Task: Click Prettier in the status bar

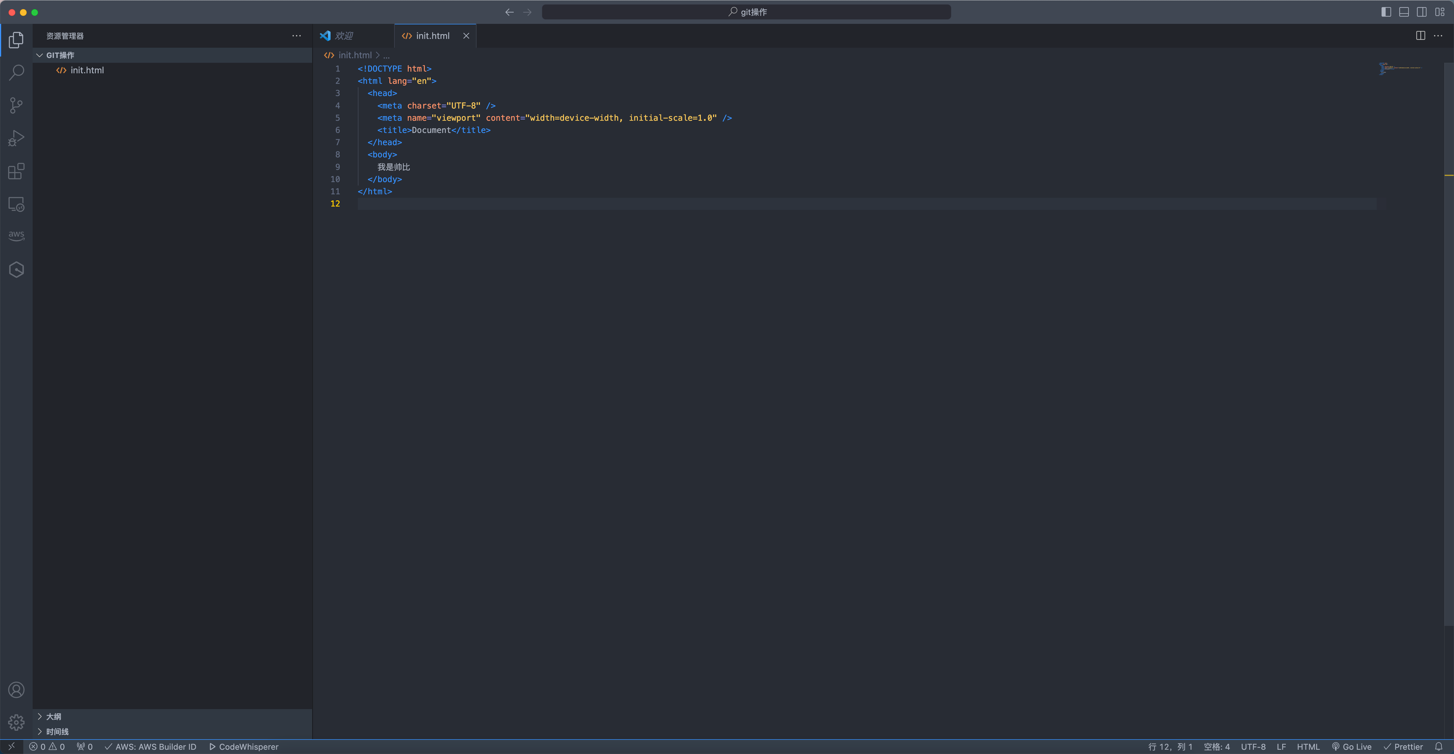Action: pyautogui.click(x=1403, y=747)
